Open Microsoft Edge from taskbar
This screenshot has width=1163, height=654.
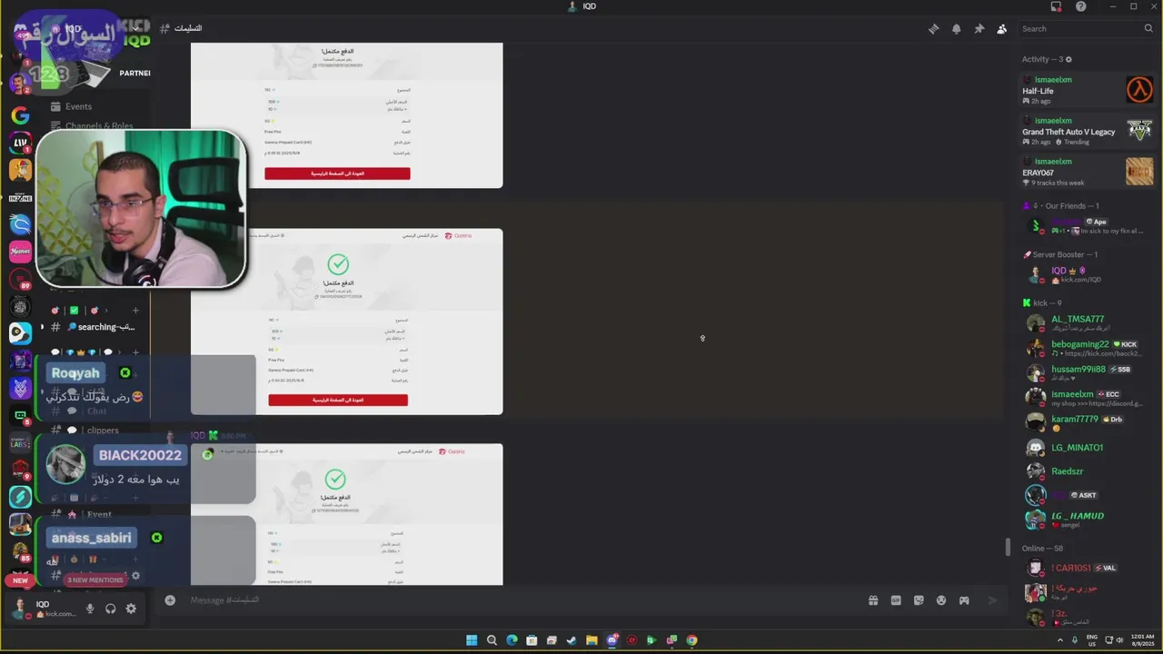[x=512, y=640]
